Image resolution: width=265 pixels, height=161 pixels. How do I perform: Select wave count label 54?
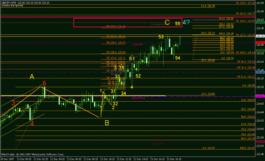pos(178,58)
